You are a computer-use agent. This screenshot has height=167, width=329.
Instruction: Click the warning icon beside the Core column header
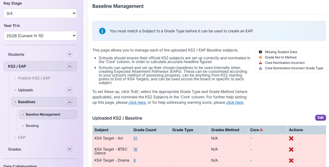point(261,130)
